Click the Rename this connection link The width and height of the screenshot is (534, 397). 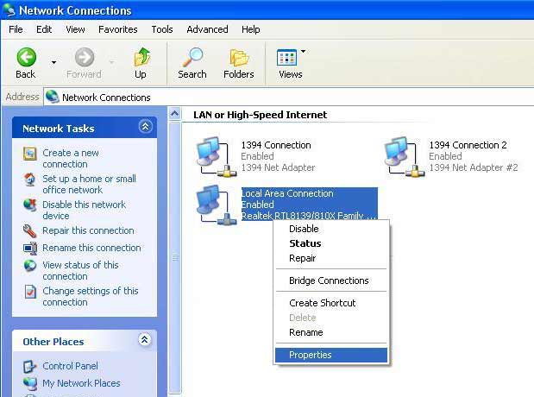tap(91, 248)
